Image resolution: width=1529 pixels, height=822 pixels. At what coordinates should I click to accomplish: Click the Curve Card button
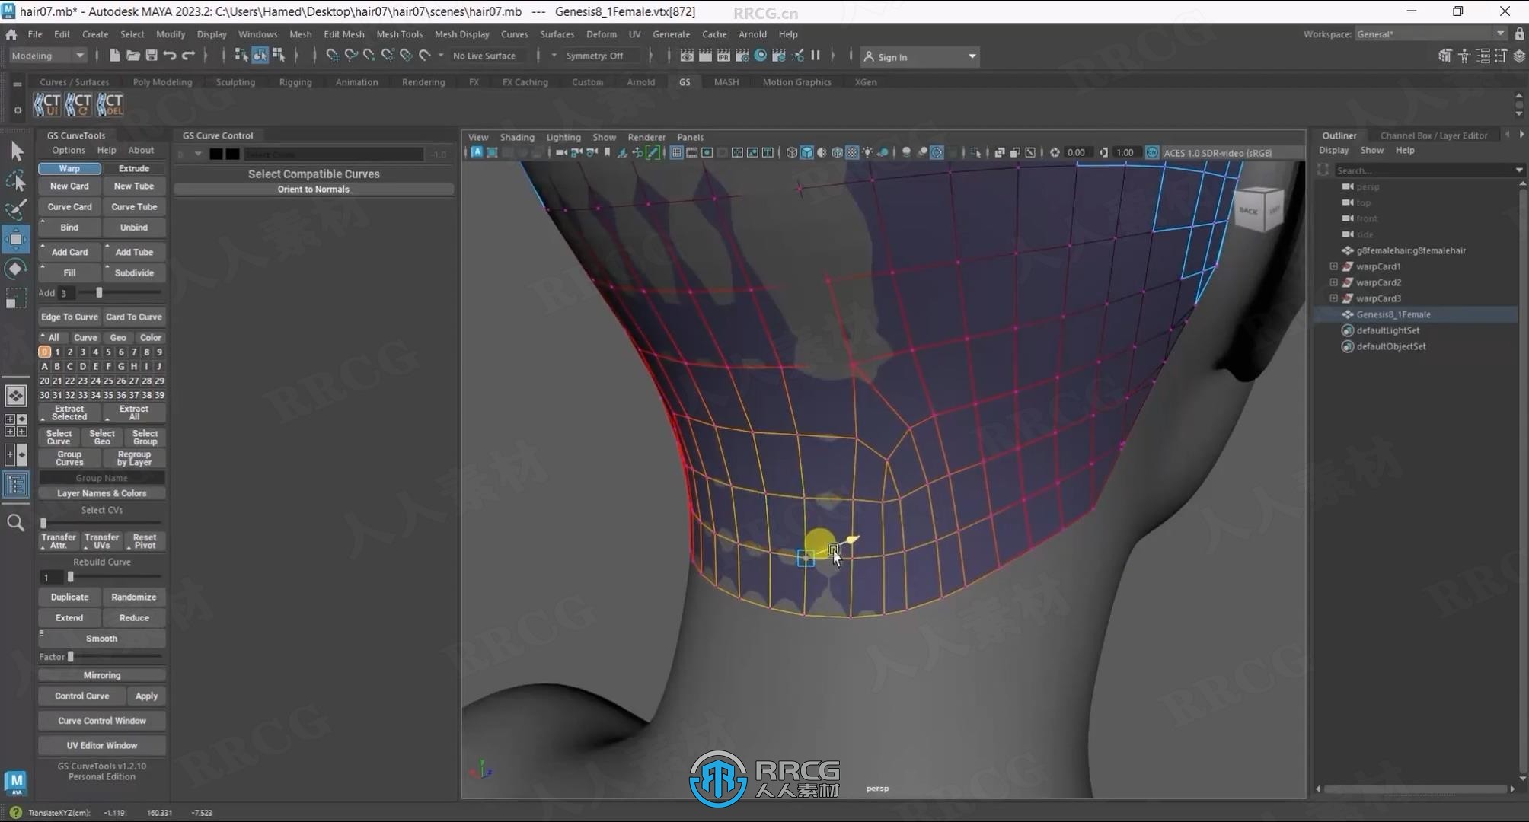68,206
